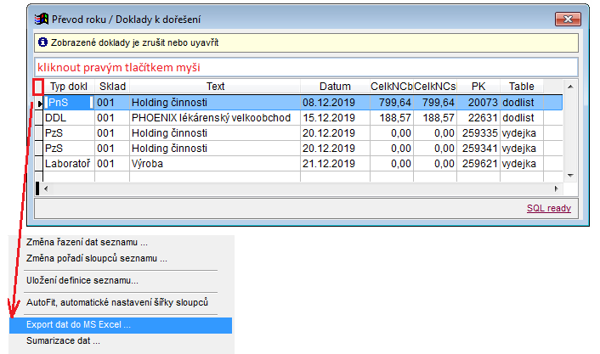Viewport: 600px width, 354px height.
Task: Select 'Uložení definice seznamu...' entry
Action: tap(82, 281)
